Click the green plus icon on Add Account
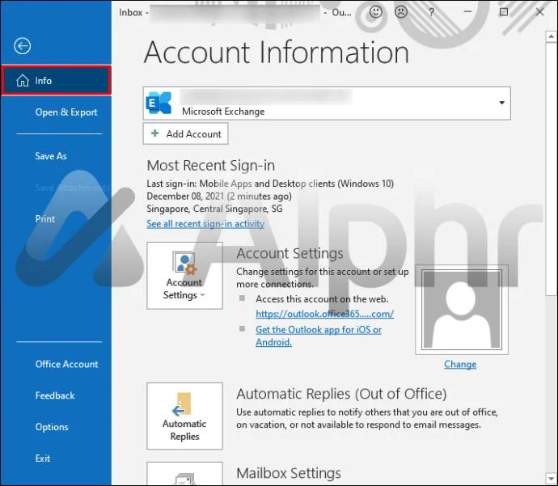The image size is (558, 486). [x=154, y=133]
